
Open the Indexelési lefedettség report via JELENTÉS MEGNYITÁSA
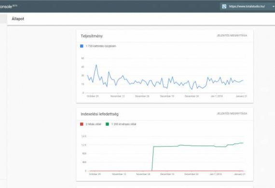232,114
